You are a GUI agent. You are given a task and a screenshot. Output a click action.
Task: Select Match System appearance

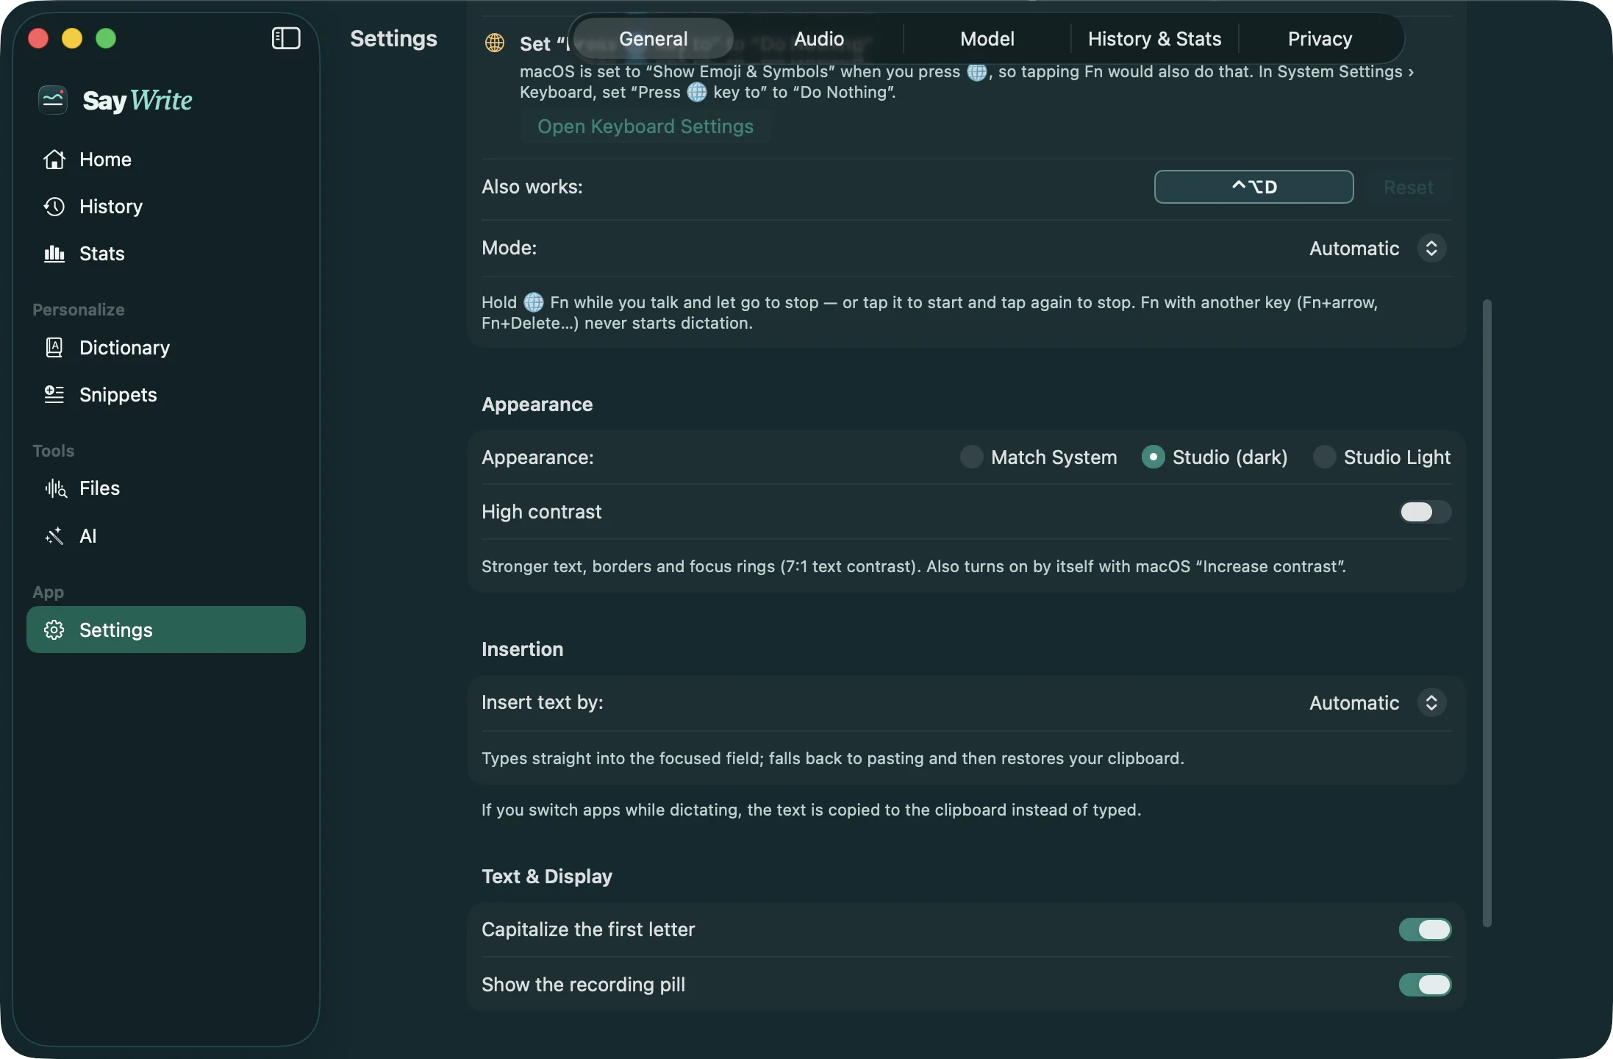[x=1039, y=457]
